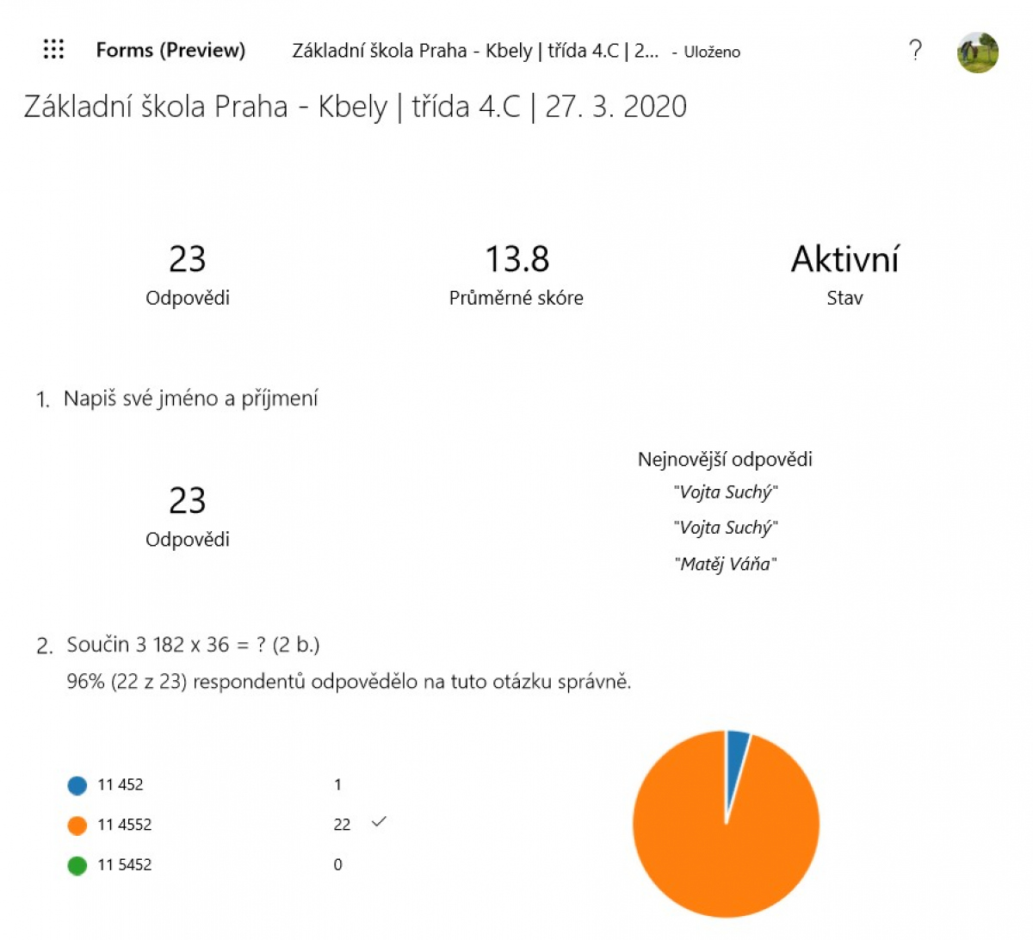Open help with the question mark icon

tap(915, 50)
